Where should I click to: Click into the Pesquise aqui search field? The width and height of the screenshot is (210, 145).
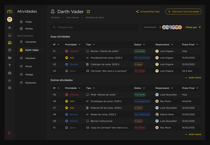[95, 27]
